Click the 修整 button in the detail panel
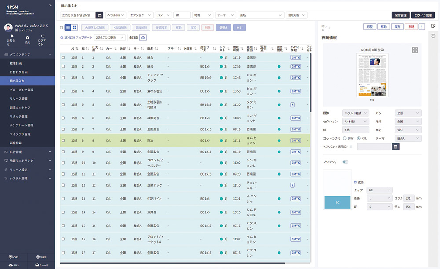The image size is (440, 269). [x=370, y=27]
